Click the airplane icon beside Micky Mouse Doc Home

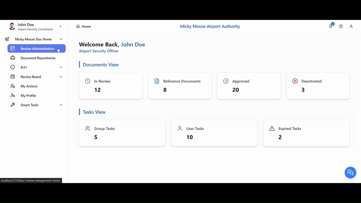point(7,39)
